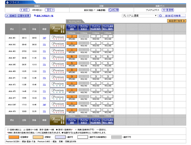Screen dimensions: 191x145
Task: Swap route with 逆区間 button
Action: click(114, 10)
